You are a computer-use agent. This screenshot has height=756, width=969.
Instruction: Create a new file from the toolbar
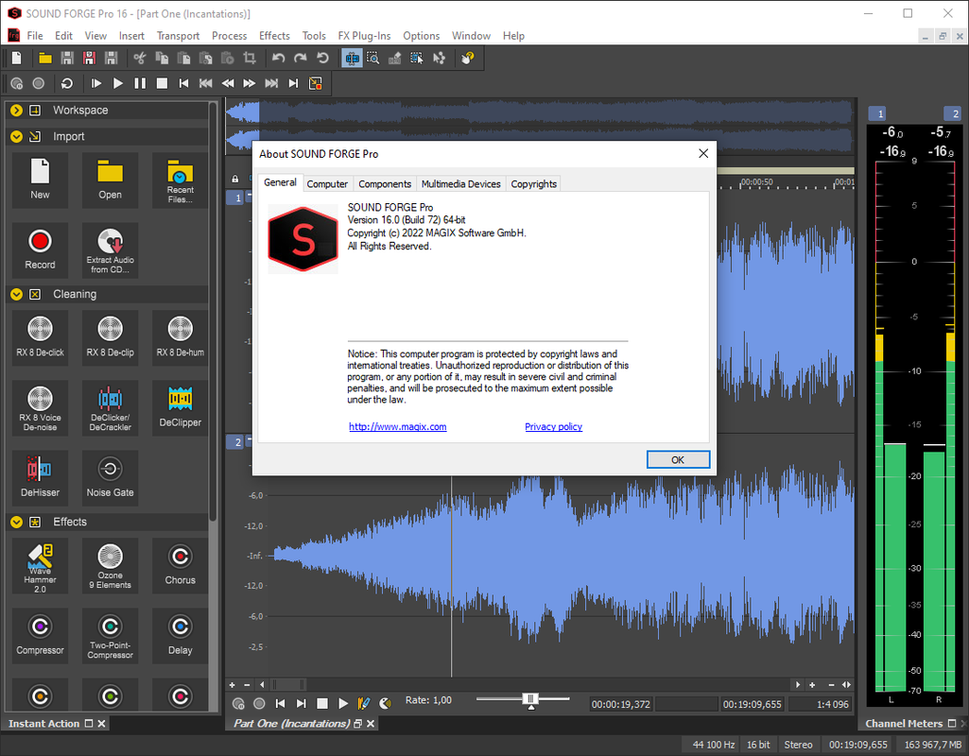[17, 58]
